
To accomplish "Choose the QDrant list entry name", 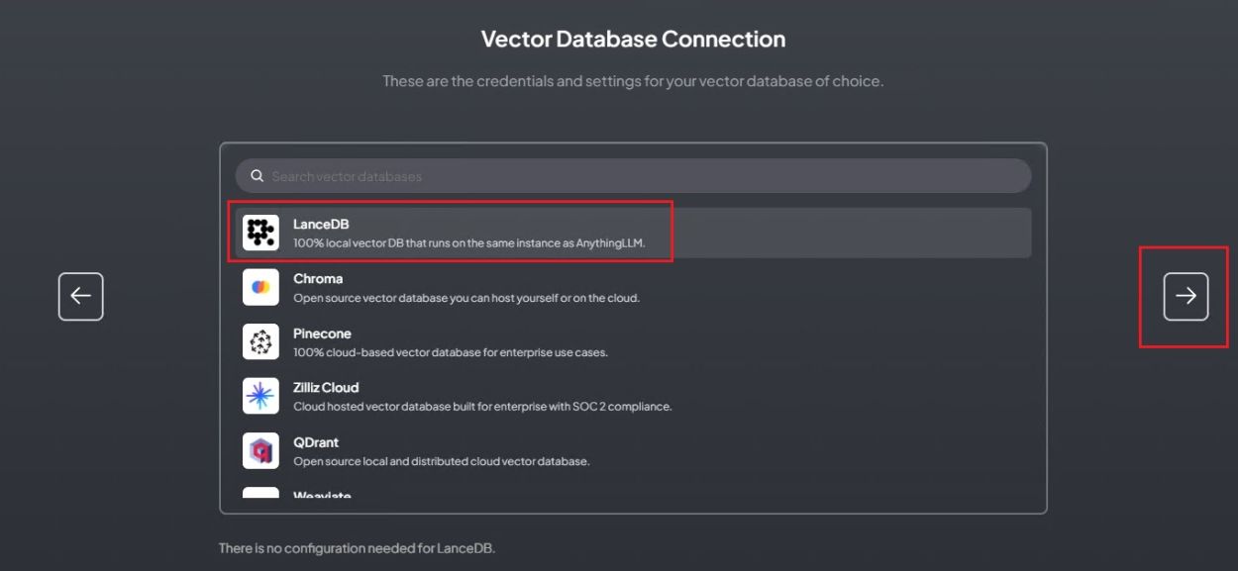I will tap(316, 442).
